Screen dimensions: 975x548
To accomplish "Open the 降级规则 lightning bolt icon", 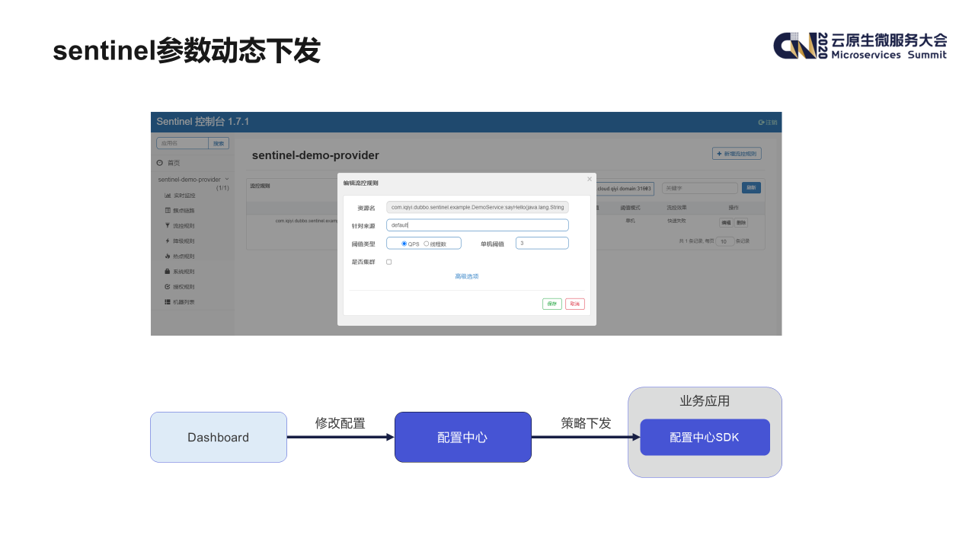I will click(168, 241).
